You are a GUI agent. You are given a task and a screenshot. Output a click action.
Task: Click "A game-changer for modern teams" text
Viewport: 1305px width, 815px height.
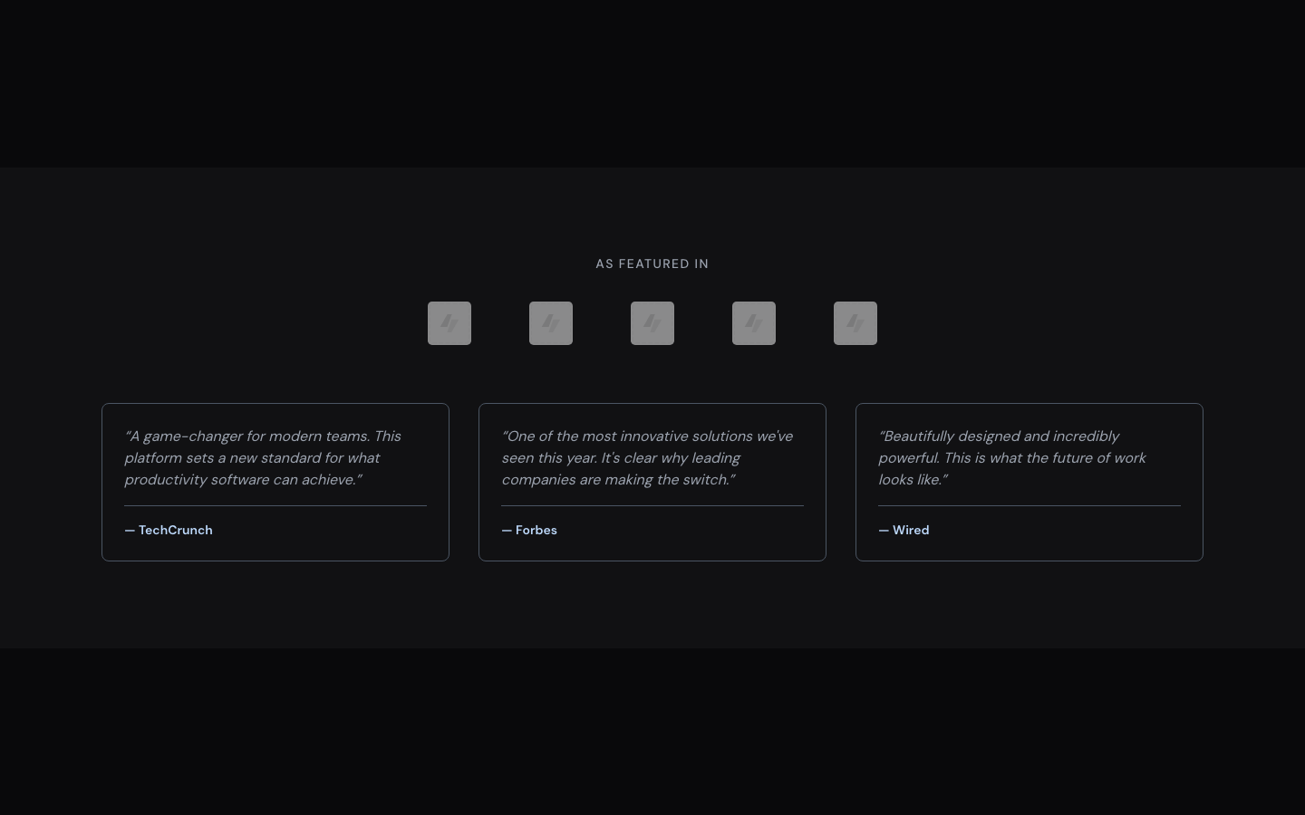(246, 436)
